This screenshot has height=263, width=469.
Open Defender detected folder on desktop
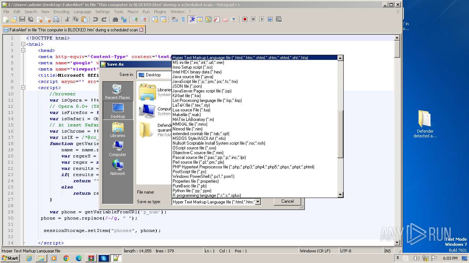click(x=425, y=124)
